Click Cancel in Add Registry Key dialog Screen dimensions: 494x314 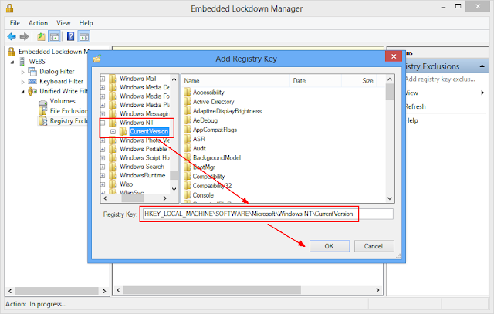click(x=374, y=246)
